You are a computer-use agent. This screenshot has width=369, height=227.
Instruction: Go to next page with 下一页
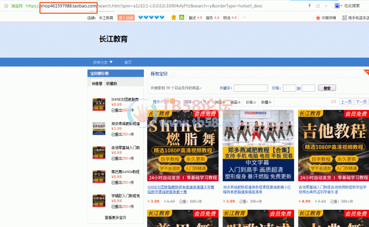(x=361, y=102)
